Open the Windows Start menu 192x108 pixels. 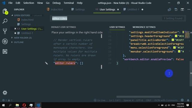[x=3, y=105]
